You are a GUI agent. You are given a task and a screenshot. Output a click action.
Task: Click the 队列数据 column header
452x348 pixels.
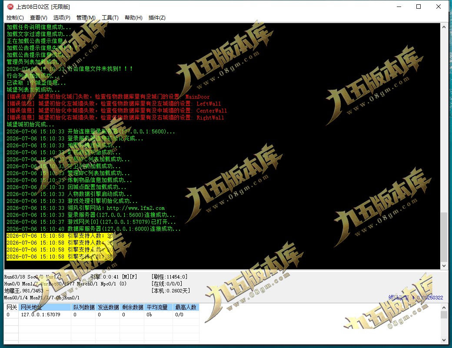pyautogui.click(x=83, y=308)
